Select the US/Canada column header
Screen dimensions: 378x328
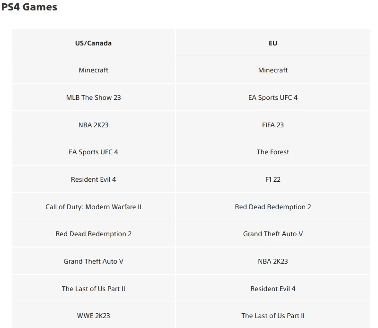93,43
